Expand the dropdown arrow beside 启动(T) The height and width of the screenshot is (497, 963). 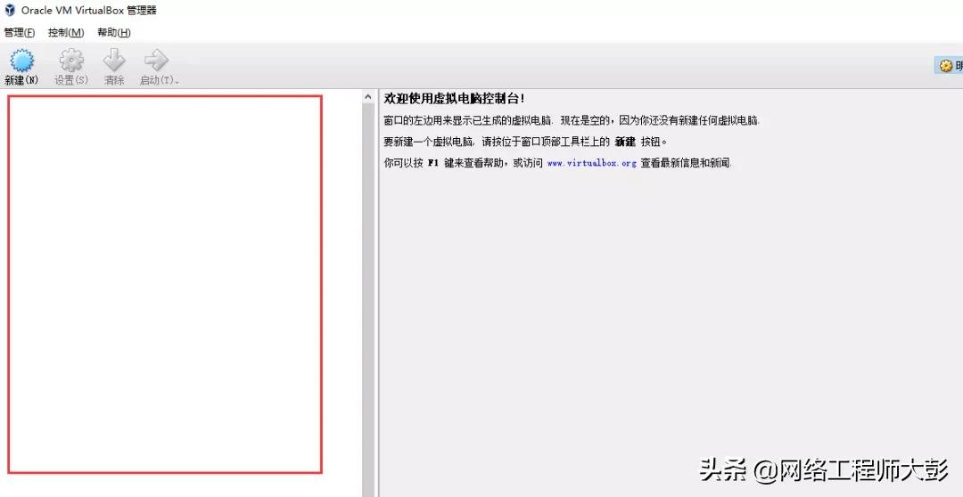pos(177,82)
